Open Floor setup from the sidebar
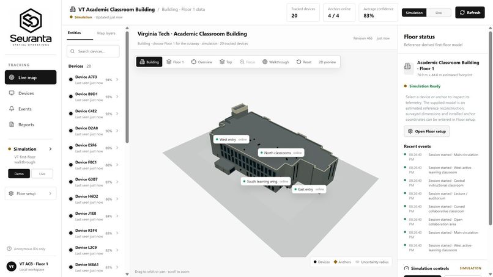The width and height of the screenshot is (493, 277). 31,193
